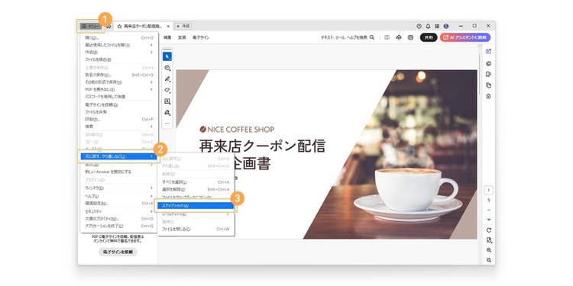The height and width of the screenshot is (286, 573).
Task: Click the search magnifier icon
Action: pyautogui.click(x=371, y=37)
